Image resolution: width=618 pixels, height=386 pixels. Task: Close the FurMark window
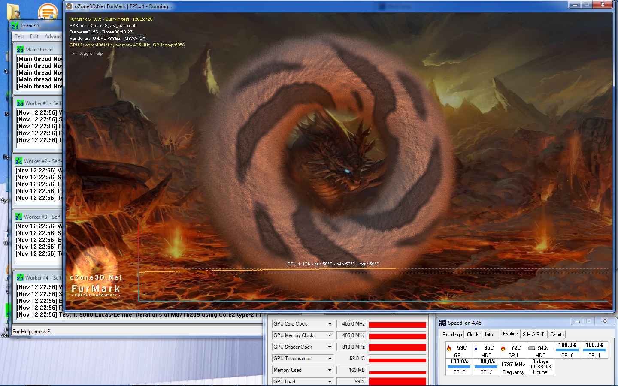(x=603, y=5)
